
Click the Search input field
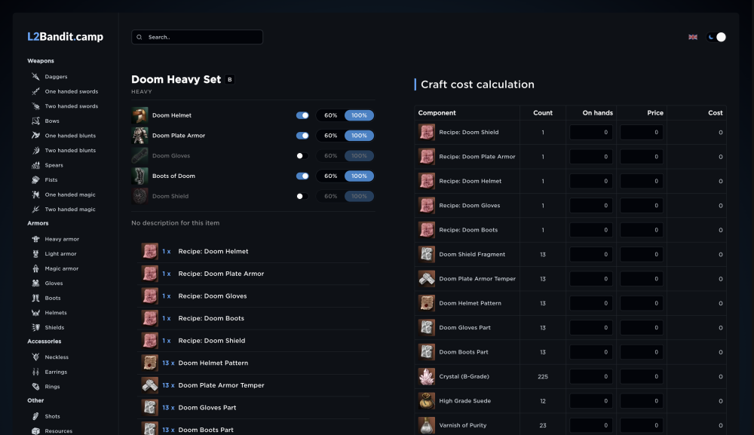tap(197, 37)
